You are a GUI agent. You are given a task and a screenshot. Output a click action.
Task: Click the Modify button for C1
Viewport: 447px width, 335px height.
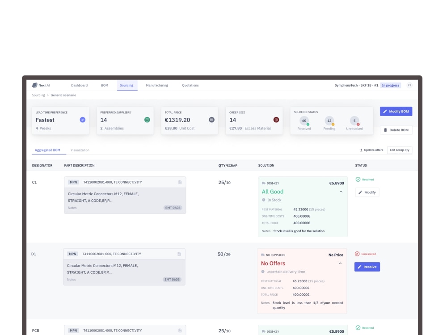click(x=367, y=192)
